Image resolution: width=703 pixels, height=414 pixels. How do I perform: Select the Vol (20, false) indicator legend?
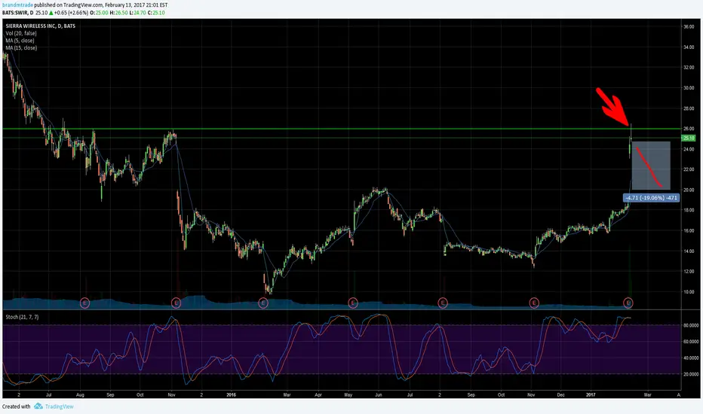[x=21, y=33]
